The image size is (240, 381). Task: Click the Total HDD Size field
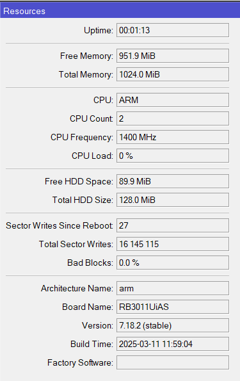(x=173, y=200)
